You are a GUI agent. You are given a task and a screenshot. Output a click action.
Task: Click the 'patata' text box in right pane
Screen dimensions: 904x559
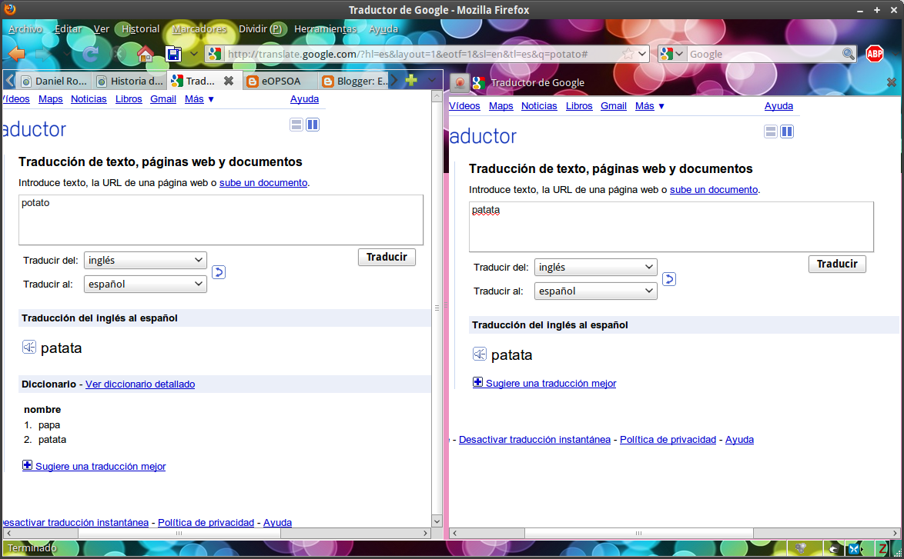[x=671, y=227]
